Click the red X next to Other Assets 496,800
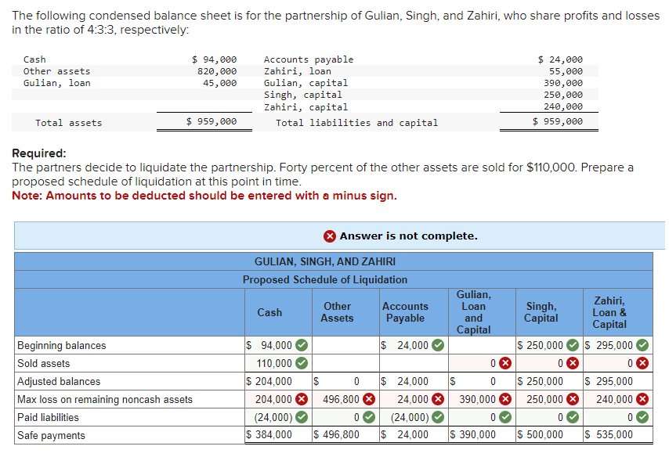Image resolution: width=669 pixels, height=475 pixels. coord(367,398)
